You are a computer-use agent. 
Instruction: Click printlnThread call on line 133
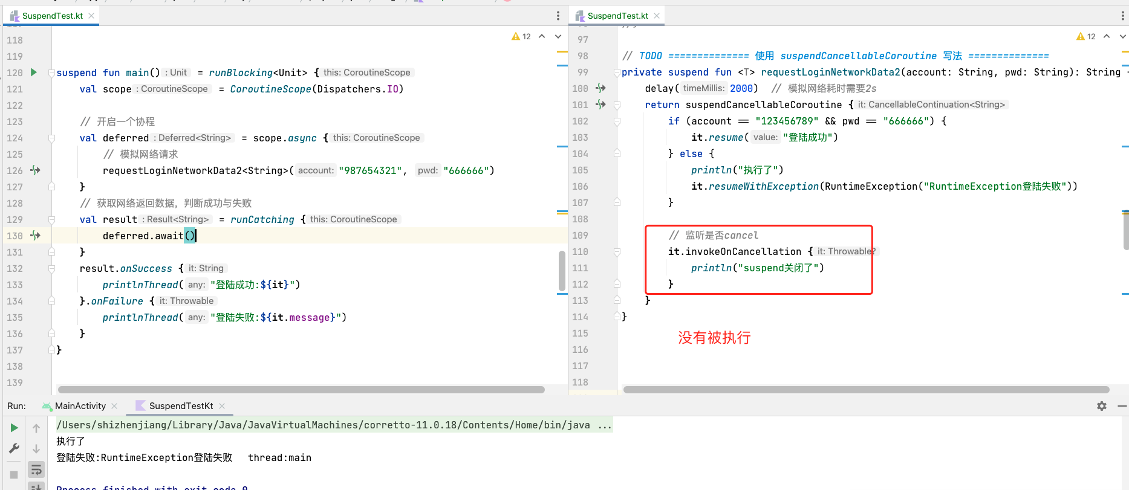click(140, 285)
